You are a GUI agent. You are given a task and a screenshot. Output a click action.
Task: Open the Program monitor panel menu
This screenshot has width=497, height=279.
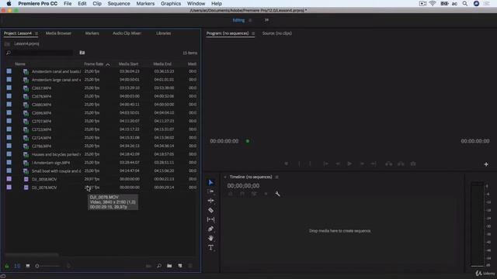[253, 33]
